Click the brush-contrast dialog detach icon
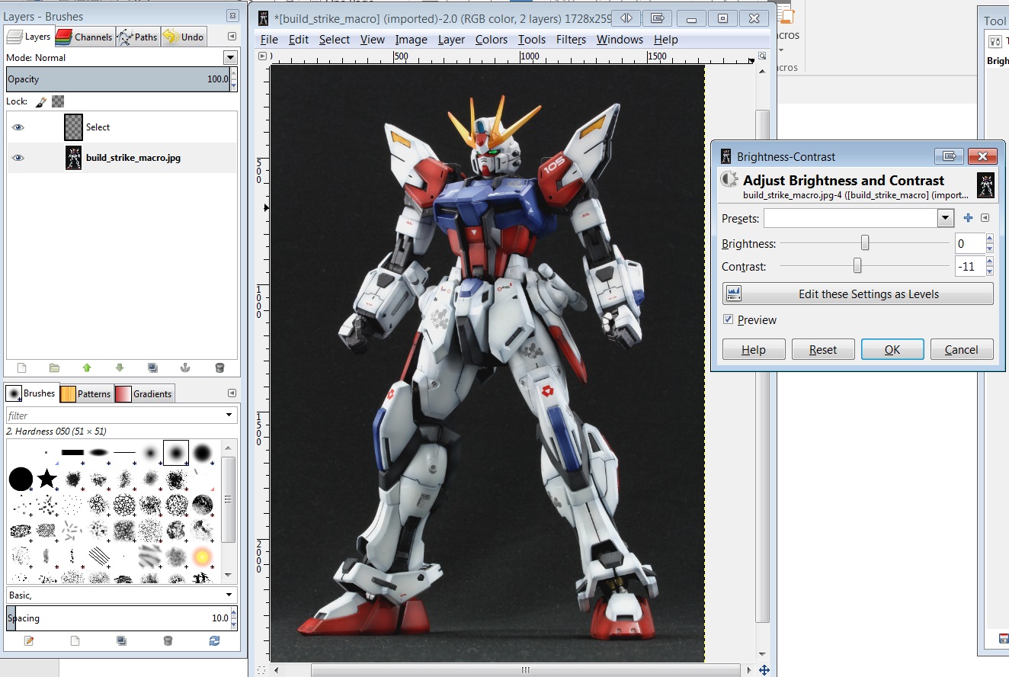 pyautogui.click(x=949, y=156)
